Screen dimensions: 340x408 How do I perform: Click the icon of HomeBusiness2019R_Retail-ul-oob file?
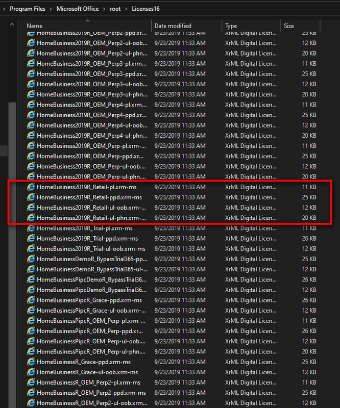coord(31,208)
